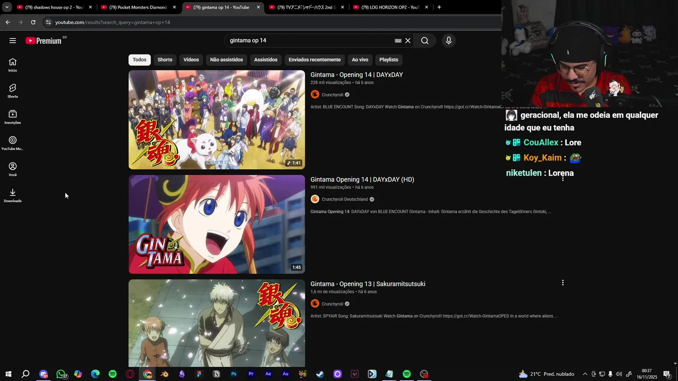Screen dimensions: 678x381
Task: Open Crunchyroll channel avatar of Opening 14 DAYxDAY
Action: (315, 95)
